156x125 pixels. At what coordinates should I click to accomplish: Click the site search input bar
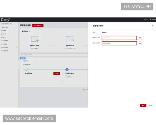pyautogui.click(x=54, y=55)
